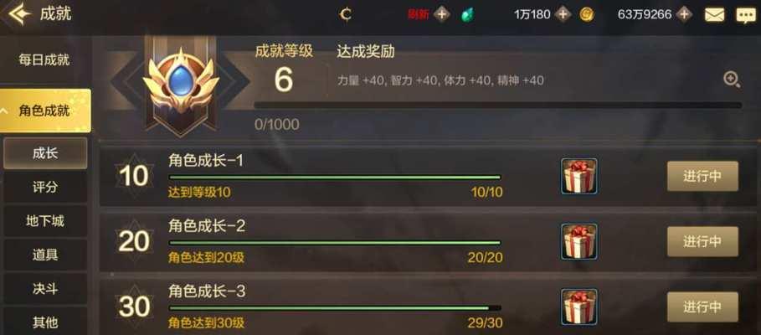
Task: Click the plus next to 刷新
Action: [x=441, y=14]
